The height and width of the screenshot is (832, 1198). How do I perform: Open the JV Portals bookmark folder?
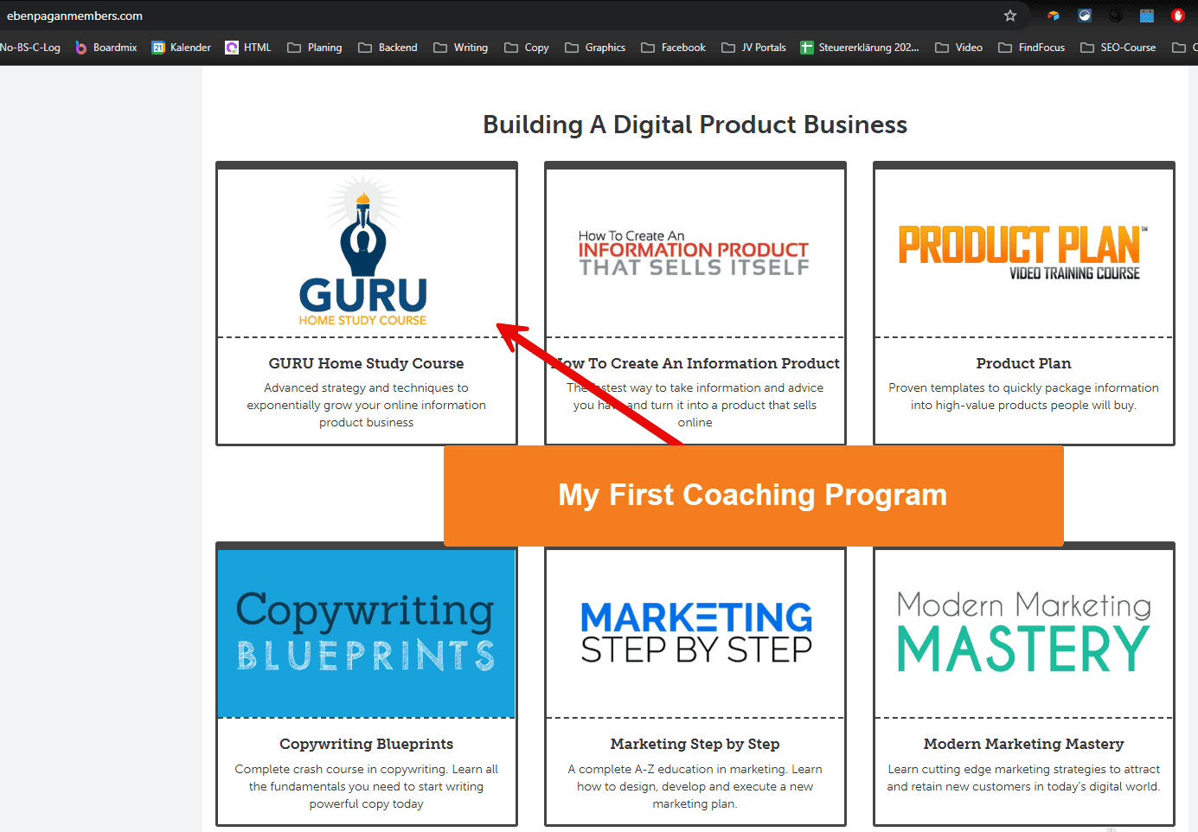point(754,48)
